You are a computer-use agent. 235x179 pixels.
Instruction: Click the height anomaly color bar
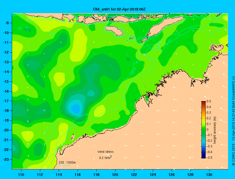204,130
